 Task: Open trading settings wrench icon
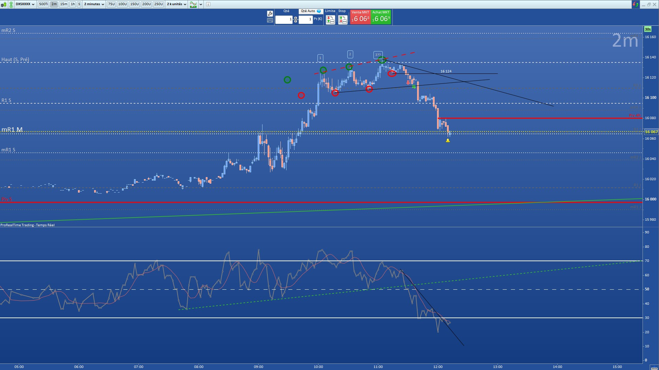point(270,14)
